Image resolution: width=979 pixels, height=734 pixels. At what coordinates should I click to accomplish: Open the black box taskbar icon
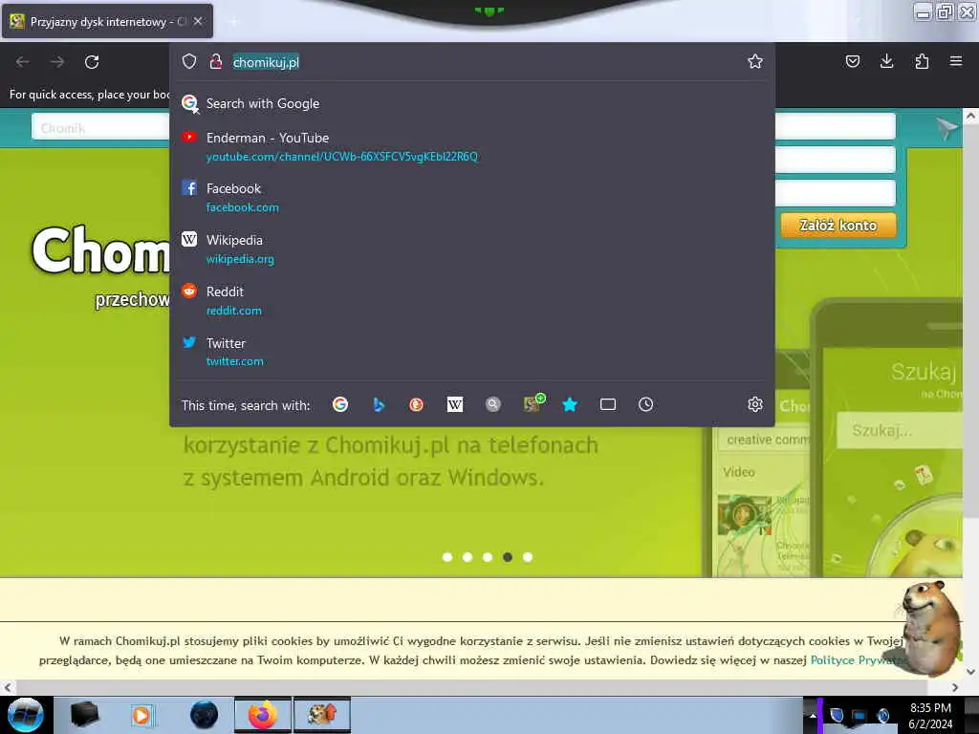click(x=85, y=715)
